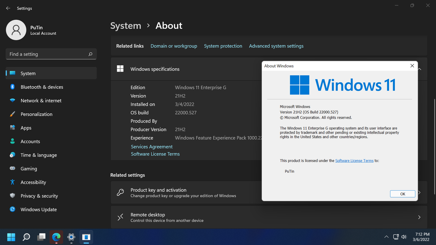Click the Windows Update sync icon

point(13,209)
